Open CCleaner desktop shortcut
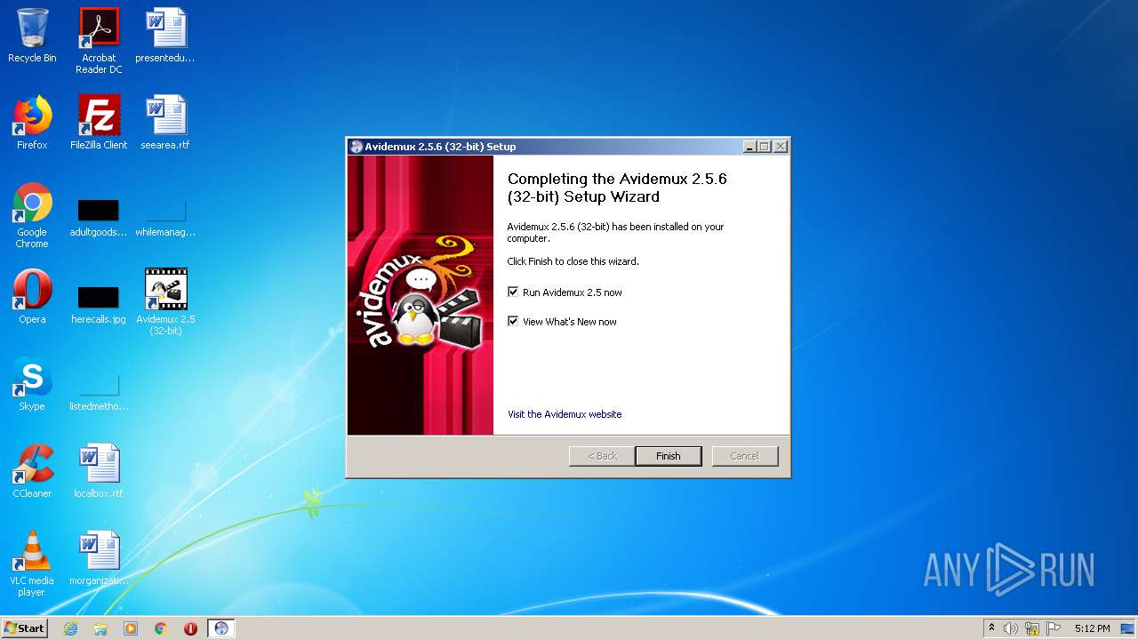 [32, 471]
